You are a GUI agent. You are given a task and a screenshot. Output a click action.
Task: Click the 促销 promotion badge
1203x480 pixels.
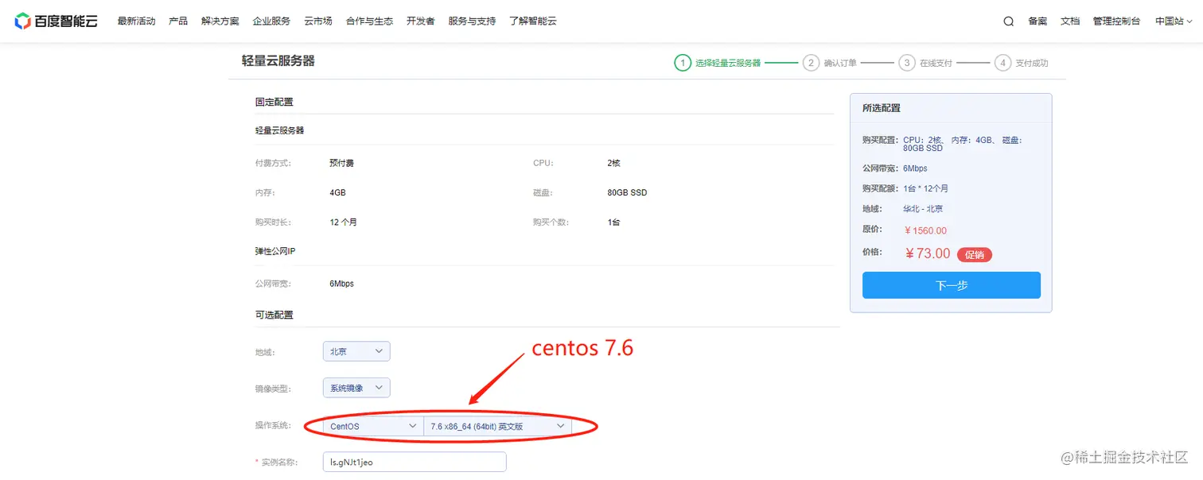(975, 254)
